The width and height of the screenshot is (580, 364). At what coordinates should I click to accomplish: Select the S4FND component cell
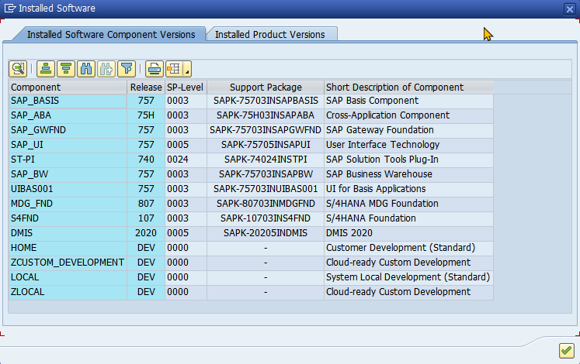coord(68,219)
